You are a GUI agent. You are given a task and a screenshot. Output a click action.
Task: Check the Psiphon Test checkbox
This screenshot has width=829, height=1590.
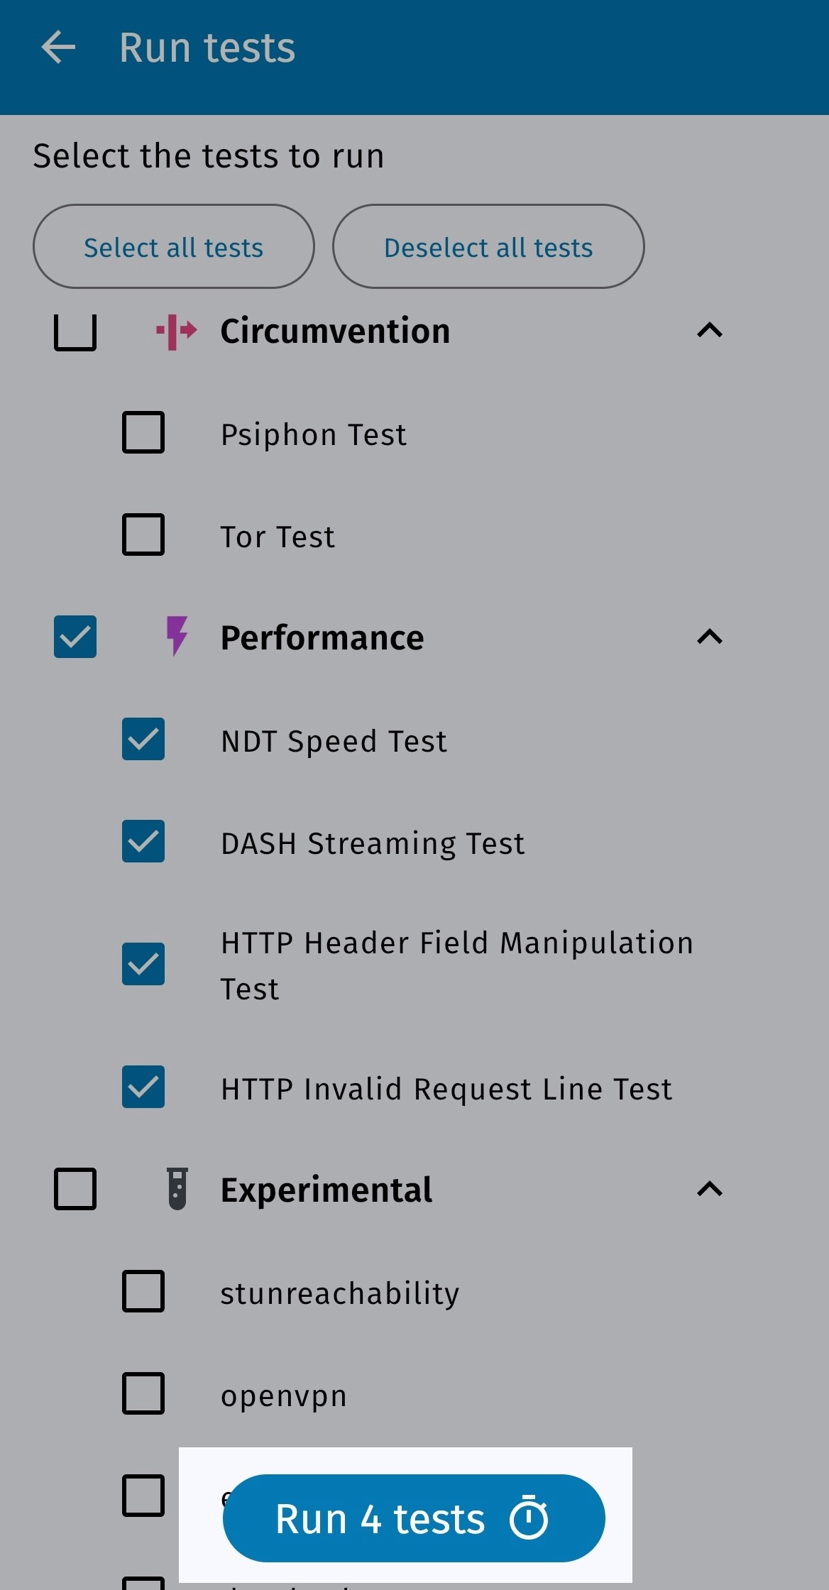coord(143,432)
